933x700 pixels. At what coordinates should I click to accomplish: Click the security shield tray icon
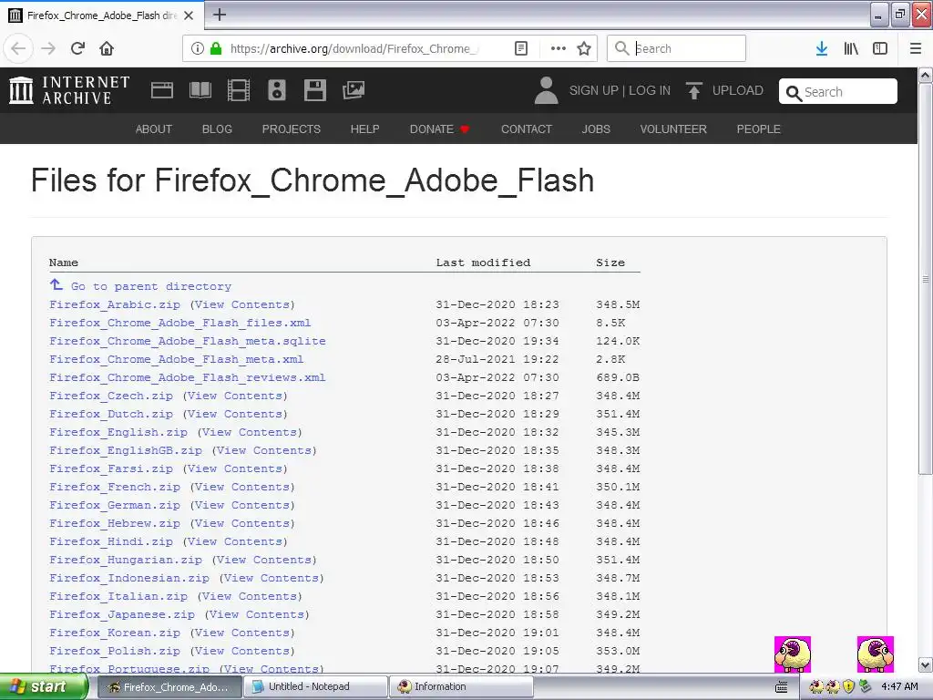[x=848, y=686]
